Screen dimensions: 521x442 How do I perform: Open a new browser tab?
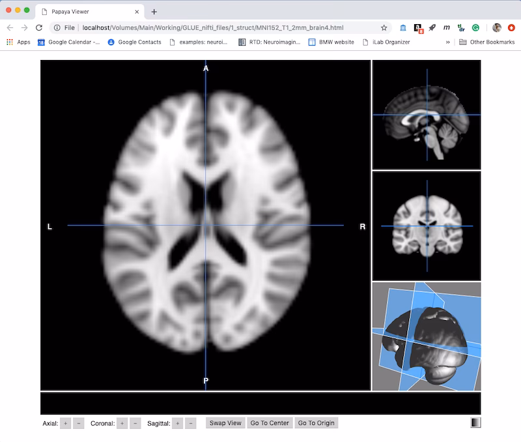click(x=154, y=12)
